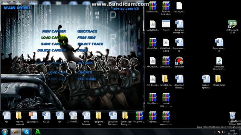Image resolution: width=241 pixels, height=135 pixels.
Task: Open the Новая папка folder
Action: tap(218, 79)
